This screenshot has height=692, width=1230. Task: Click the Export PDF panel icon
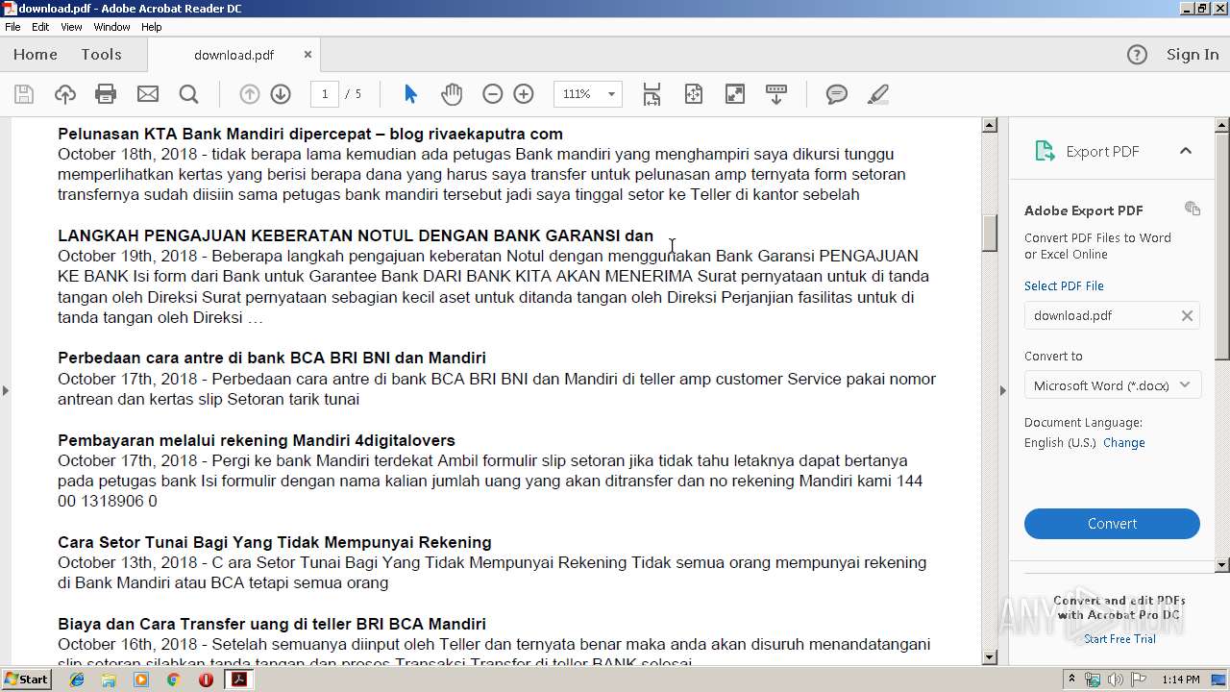point(1045,151)
